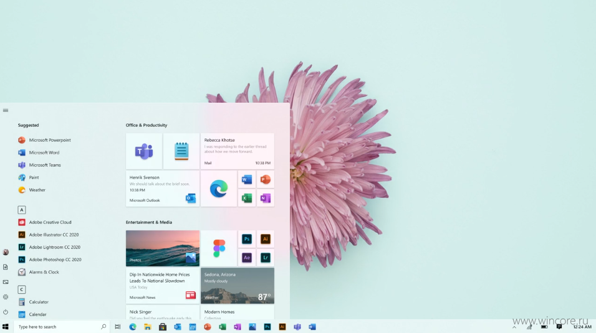596x333 pixels.
Task: Open the Lightroom small tile
Action: pos(266,258)
